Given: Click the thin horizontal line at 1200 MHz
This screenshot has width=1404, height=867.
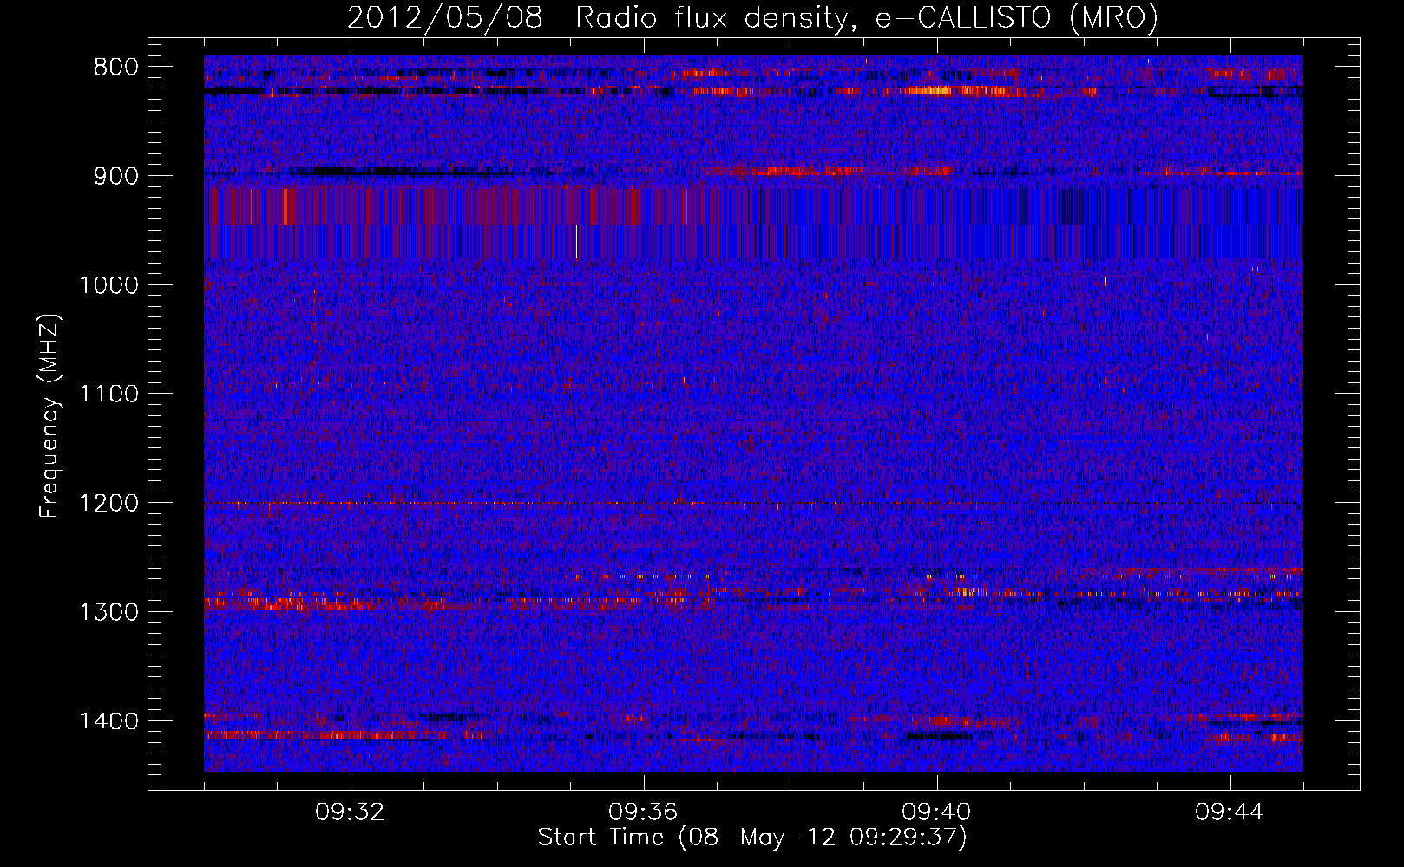Looking at the screenshot, I should [753, 503].
